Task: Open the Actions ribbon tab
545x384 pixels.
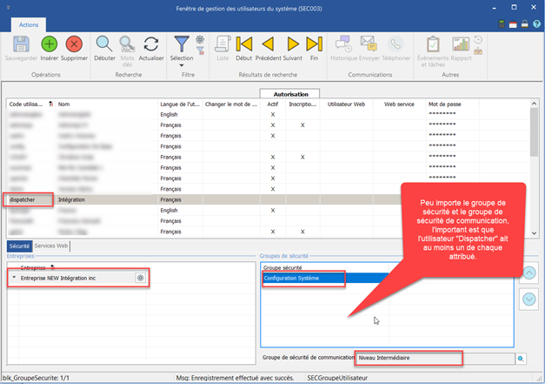Action: pyautogui.click(x=29, y=25)
